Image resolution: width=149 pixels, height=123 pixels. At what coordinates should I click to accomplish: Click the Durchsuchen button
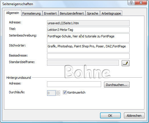click(117, 85)
